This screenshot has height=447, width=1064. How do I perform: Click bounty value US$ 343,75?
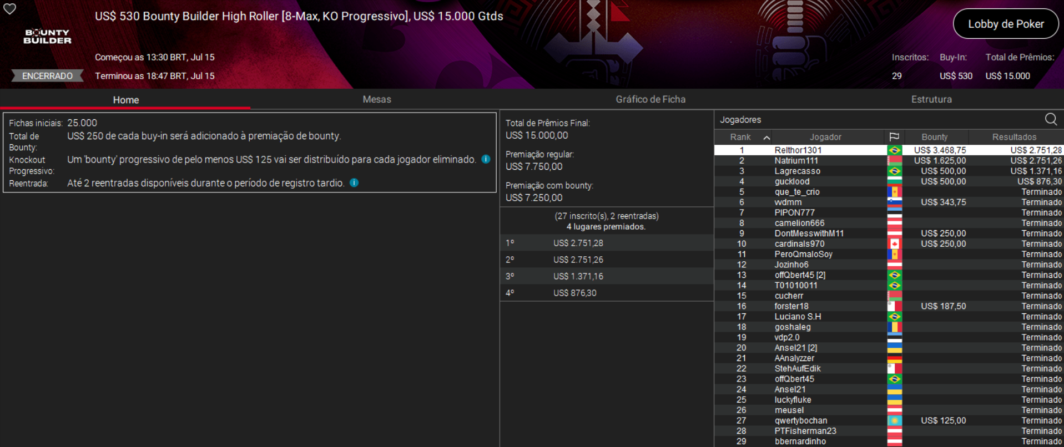pyautogui.click(x=943, y=202)
